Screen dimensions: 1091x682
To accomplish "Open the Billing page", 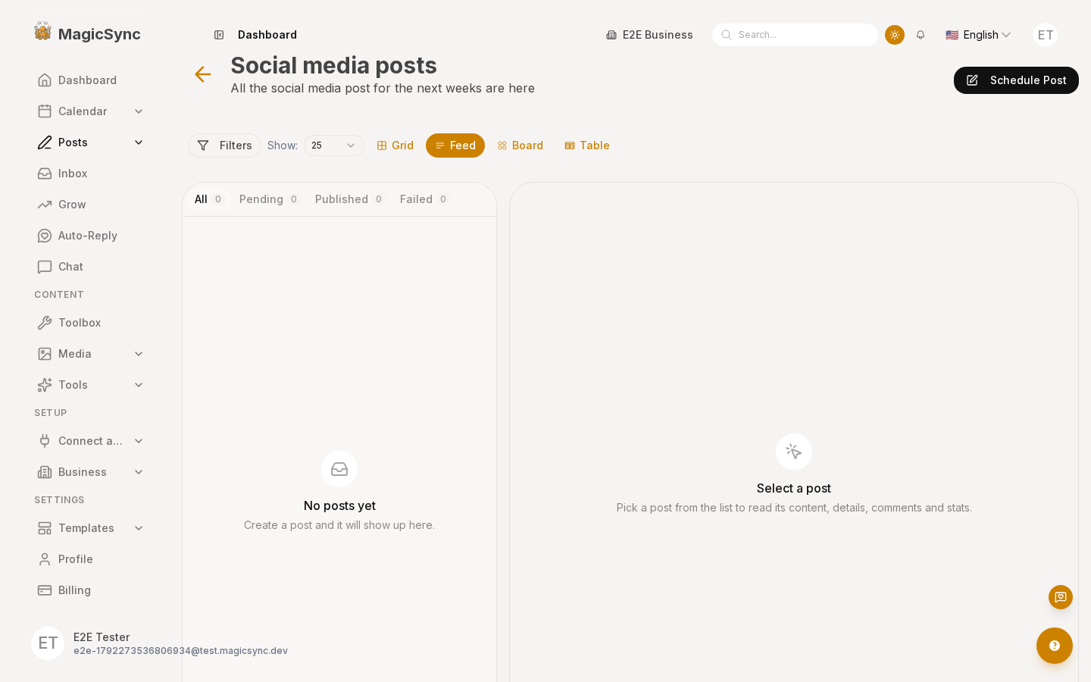I will [x=91, y=590].
